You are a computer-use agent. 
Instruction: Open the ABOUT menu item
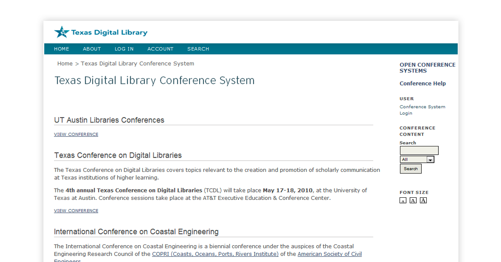(x=92, y=49)
